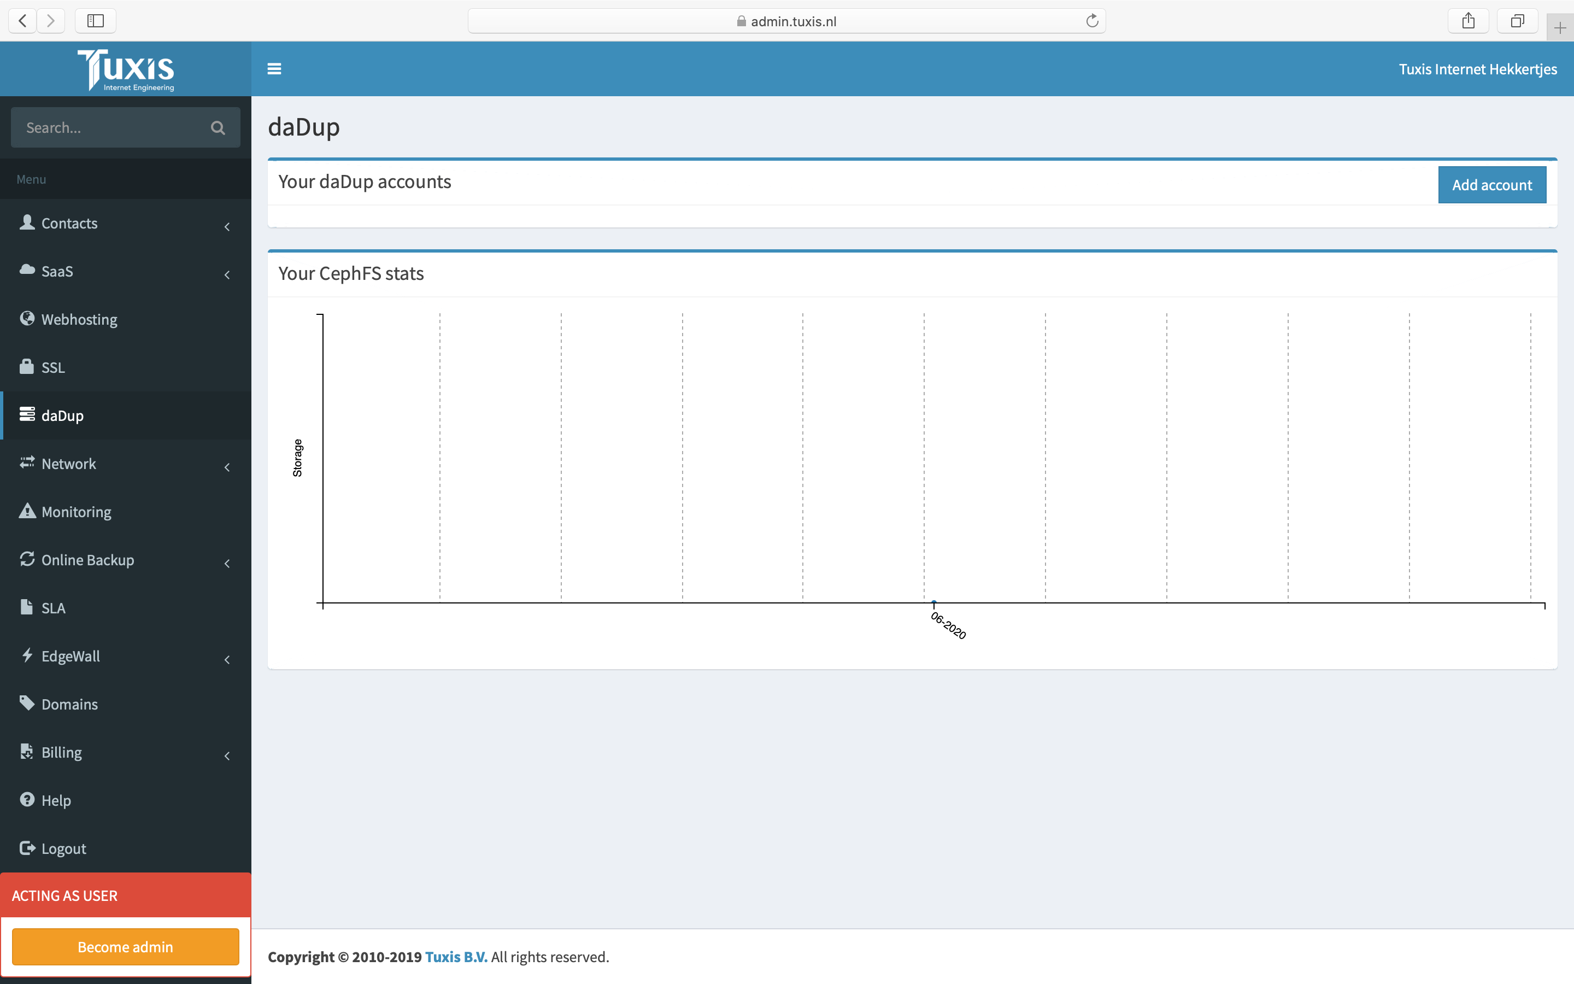Image resolution: width=1574 pixels, height=984 pixels.
Task: Expand the Network submenu chevron
Action: (x=227, y=467)
